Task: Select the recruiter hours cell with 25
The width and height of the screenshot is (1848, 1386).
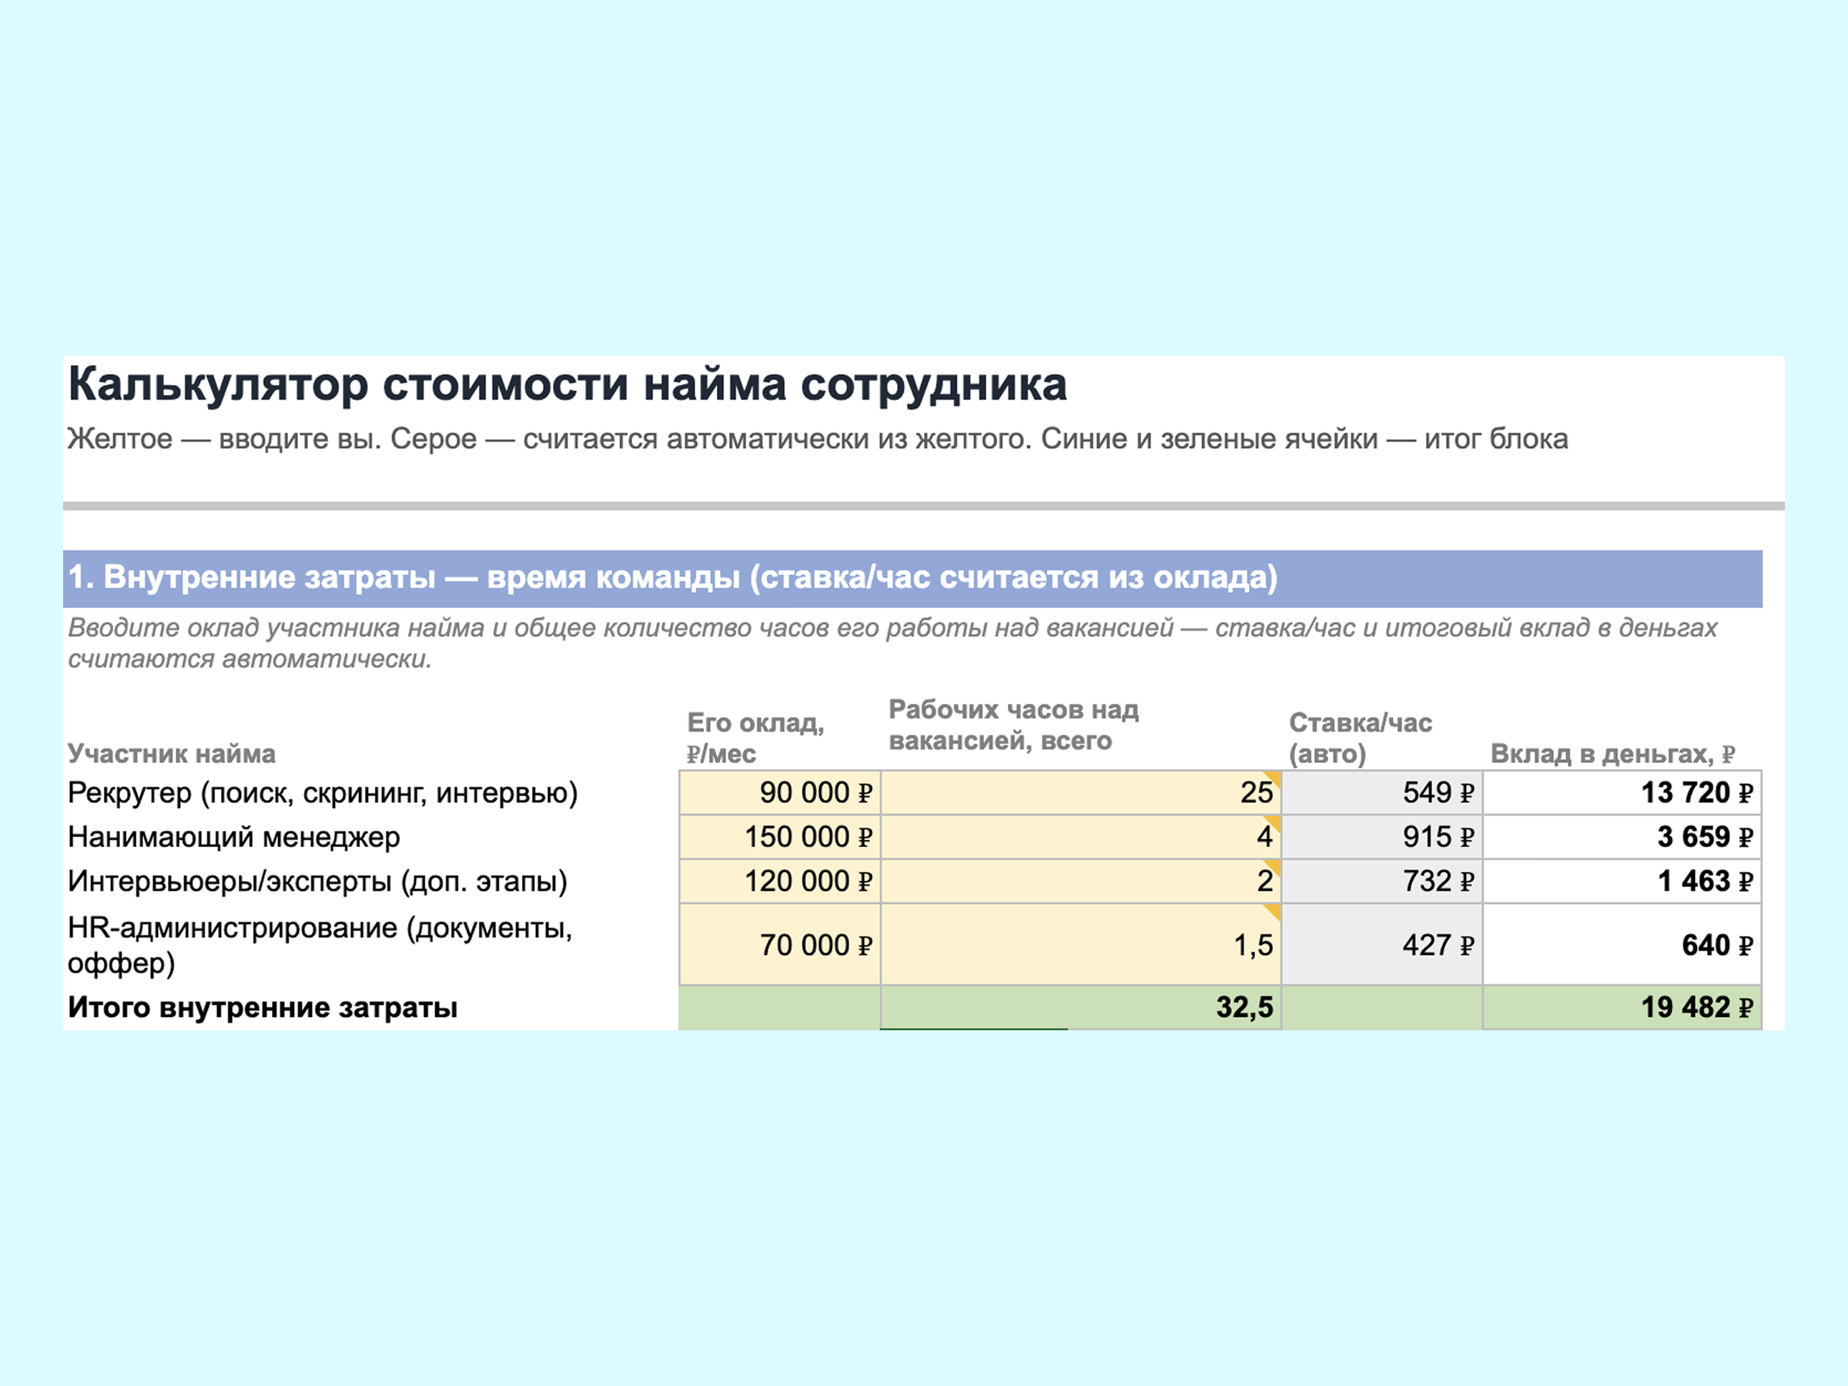Action: tap(1081, 792)
